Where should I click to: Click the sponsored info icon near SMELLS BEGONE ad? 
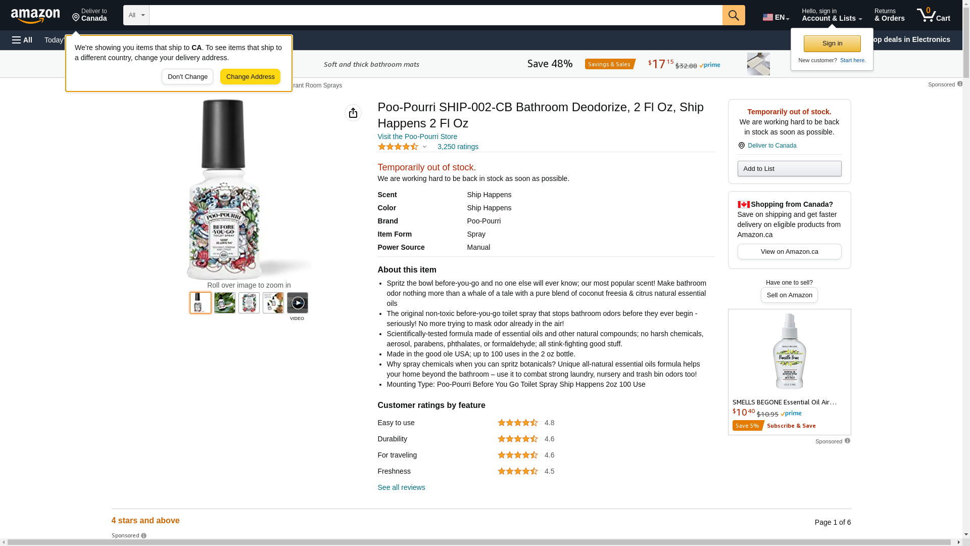tap(847, 441)
